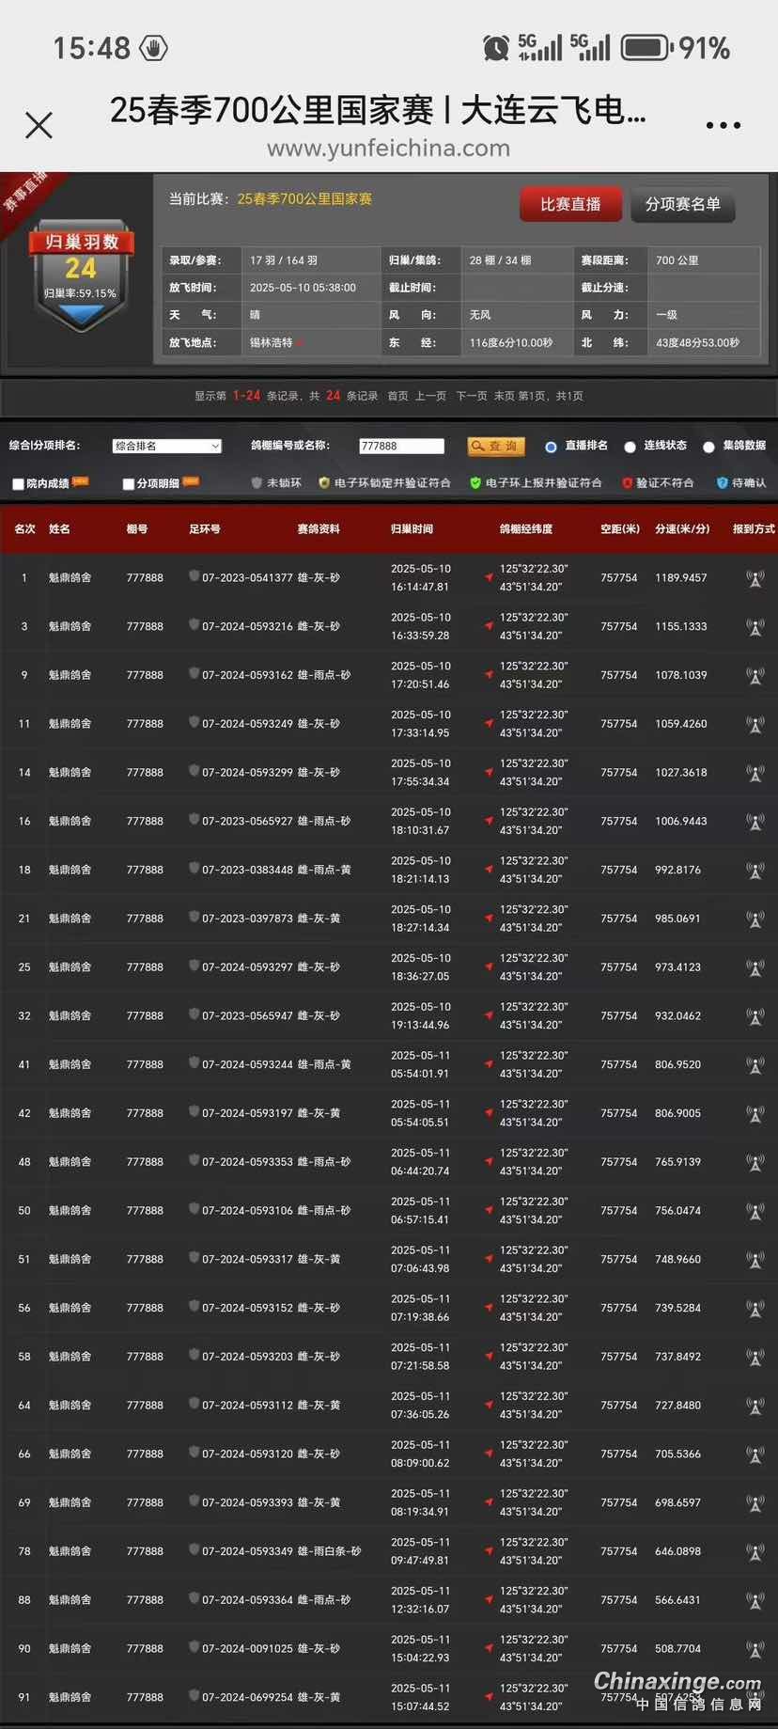This screenshot has height=1729, width=778.
Task: Go to 下一页 in pagination
Action: pyautogui.click(x=472, y=396)
